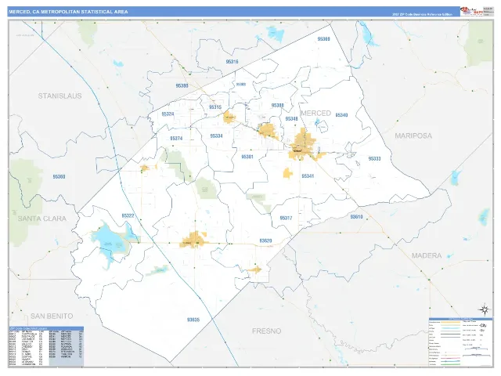Select ZIP code label 95315
The image size is (501, 376).
tap(215, 107)
